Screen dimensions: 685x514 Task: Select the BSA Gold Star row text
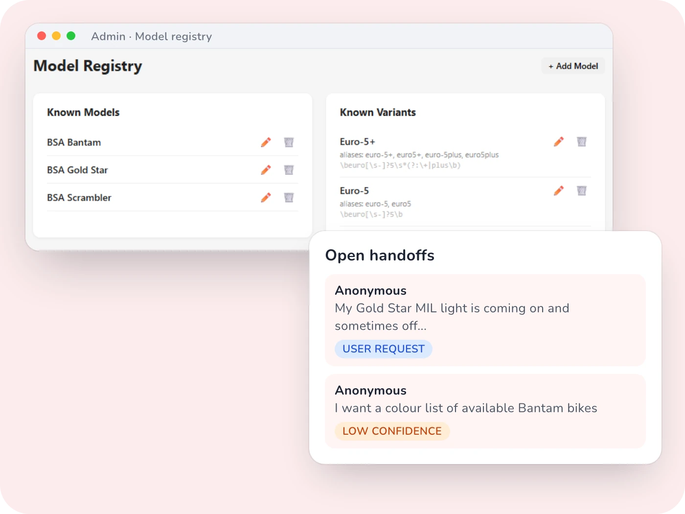pyautogui.click(x=77, y=170)
